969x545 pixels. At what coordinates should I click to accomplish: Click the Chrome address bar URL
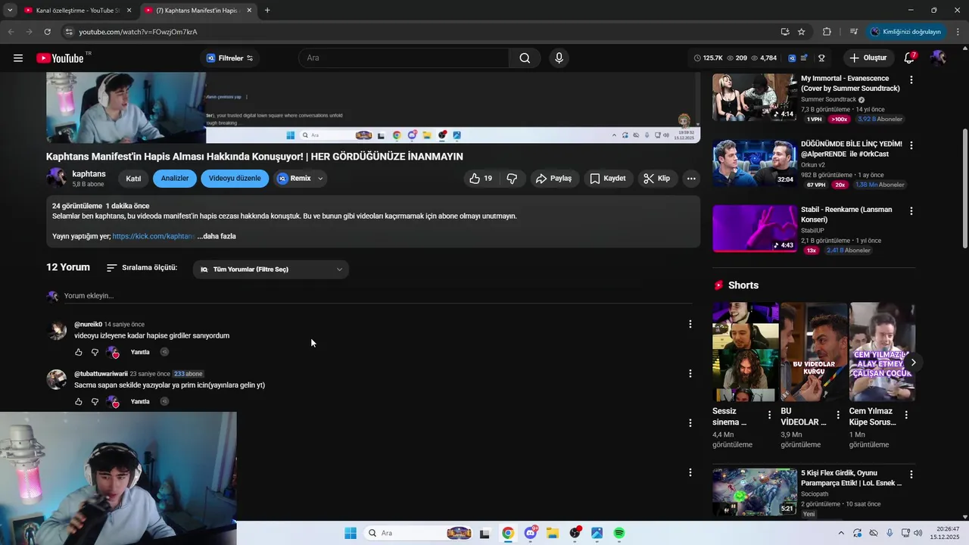pos(138,32)
